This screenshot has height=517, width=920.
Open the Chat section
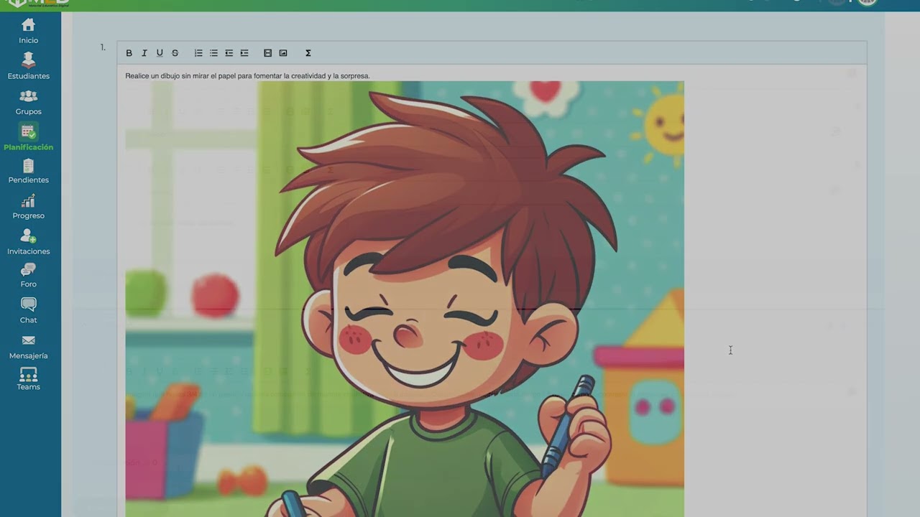point(29,311)
